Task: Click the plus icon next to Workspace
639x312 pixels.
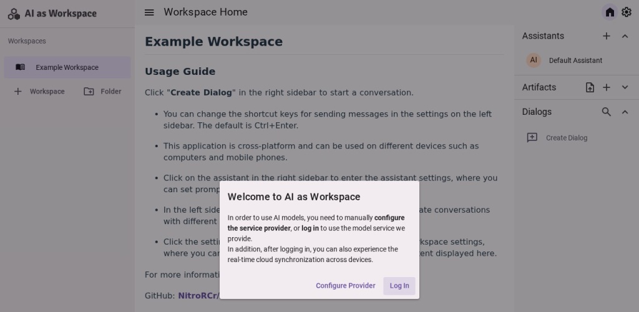Action: click(x=18, y=91)
